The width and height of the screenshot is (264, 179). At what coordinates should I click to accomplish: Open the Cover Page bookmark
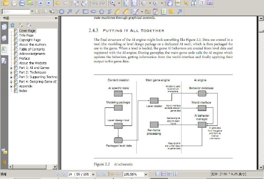point(27,31)
